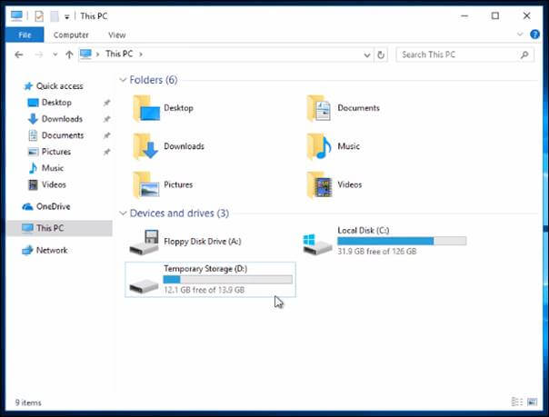Click the search magnifier icon
This screenshot has height=417, width=549.
coord(524,55)
